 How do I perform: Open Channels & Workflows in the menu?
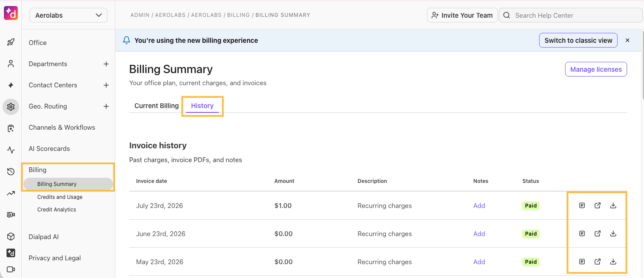(x=62, y=127)
